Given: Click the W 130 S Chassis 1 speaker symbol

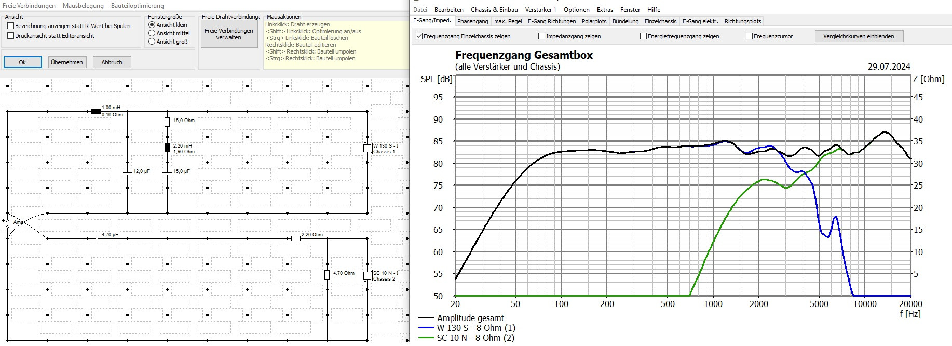Looking at the screenshot, I should (367, 149).
